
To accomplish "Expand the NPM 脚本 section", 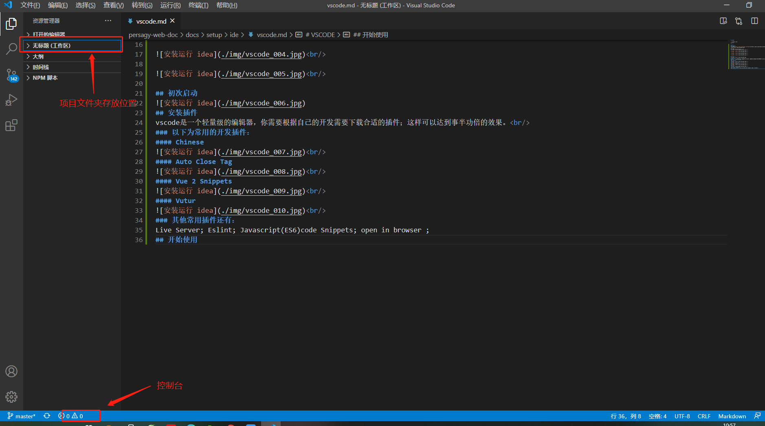I will click(45, 78).
